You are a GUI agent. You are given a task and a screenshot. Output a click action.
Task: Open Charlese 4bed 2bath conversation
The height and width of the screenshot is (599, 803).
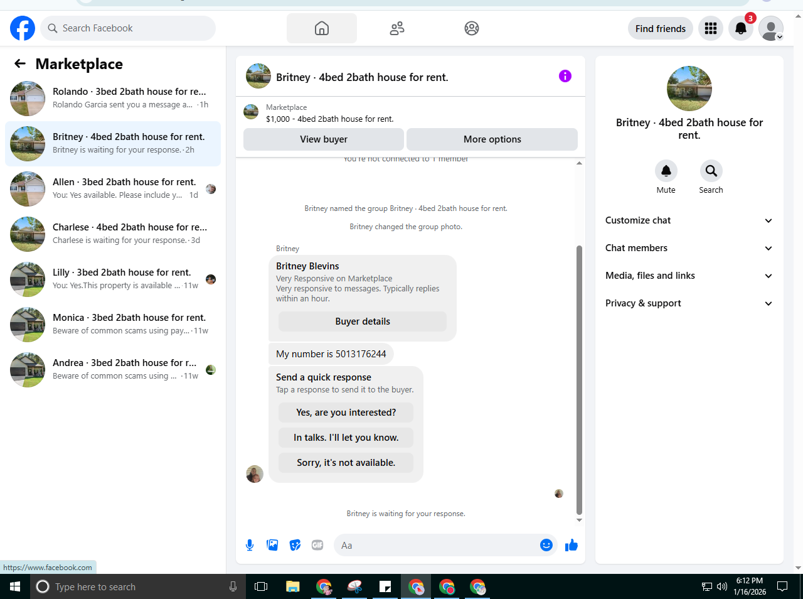pos(113,234)
